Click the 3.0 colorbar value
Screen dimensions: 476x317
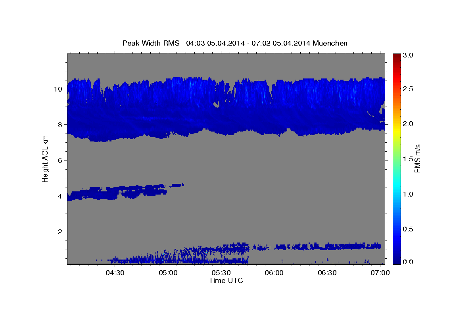[409, 55]
